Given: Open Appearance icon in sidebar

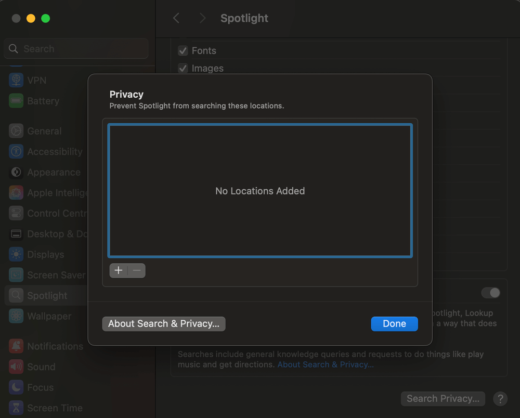Looking at the screenshot, I should click(16, 172).
